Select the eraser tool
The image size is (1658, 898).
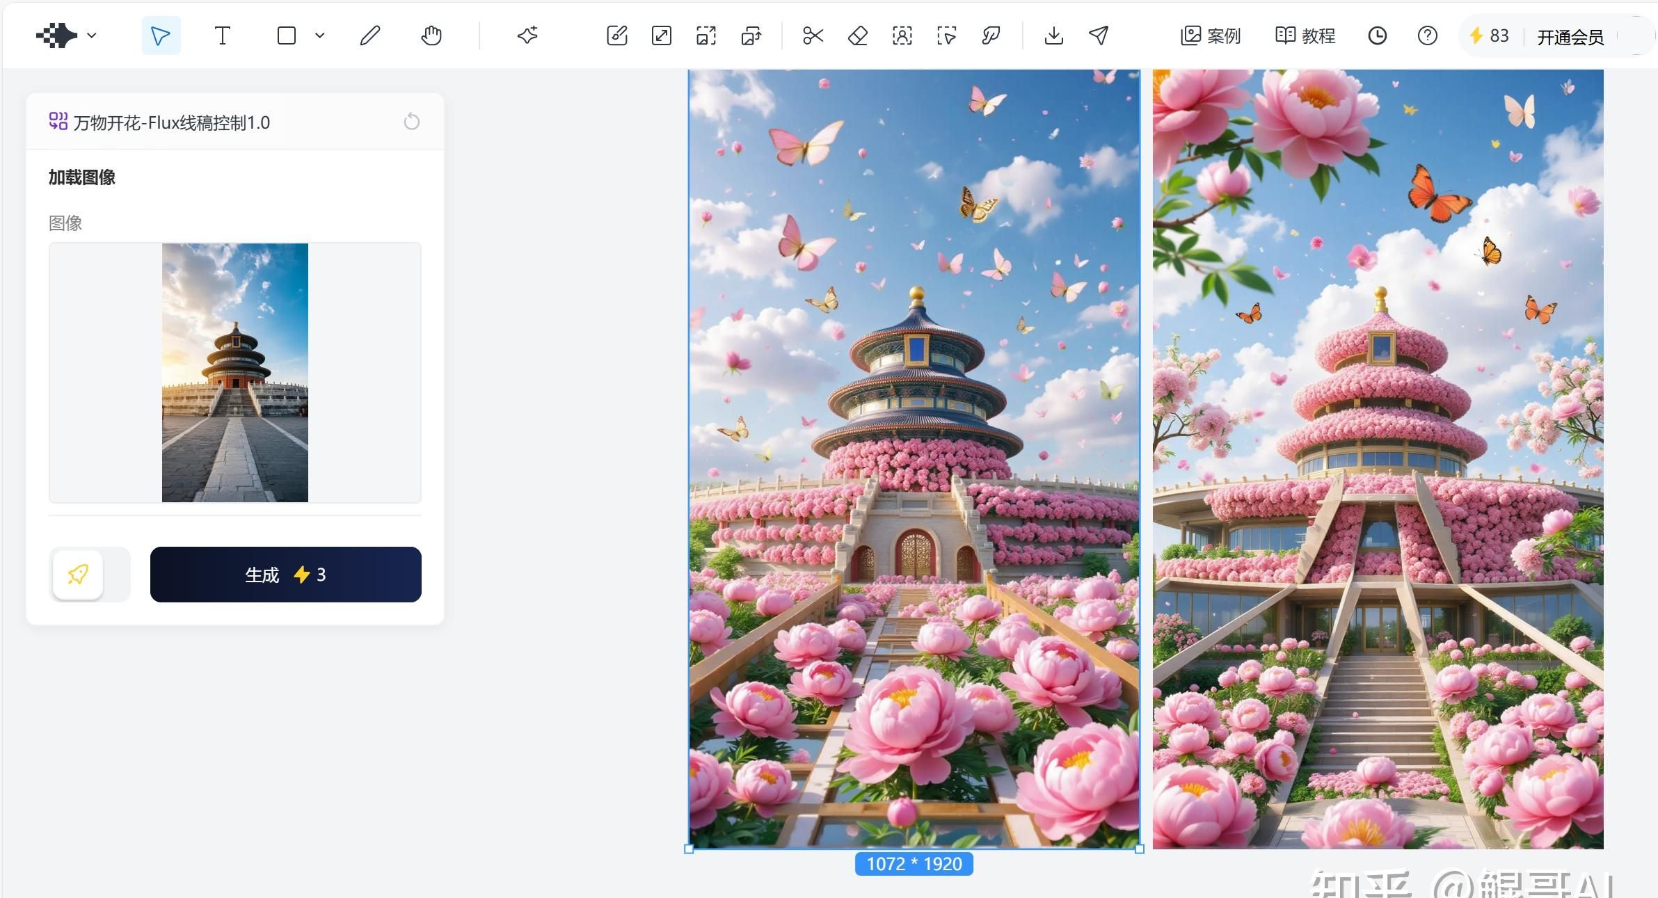pos(857,35)
